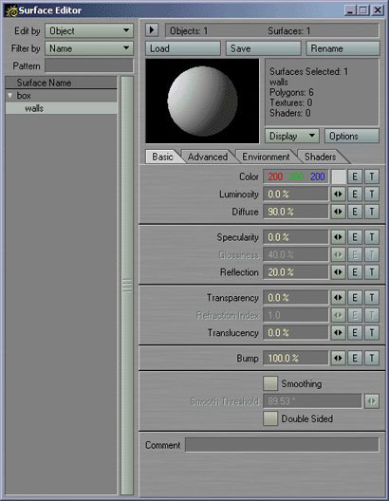This screenshot has width=389, height=501.
Task: Open the Color texture T button
Action: click(372, 176)
